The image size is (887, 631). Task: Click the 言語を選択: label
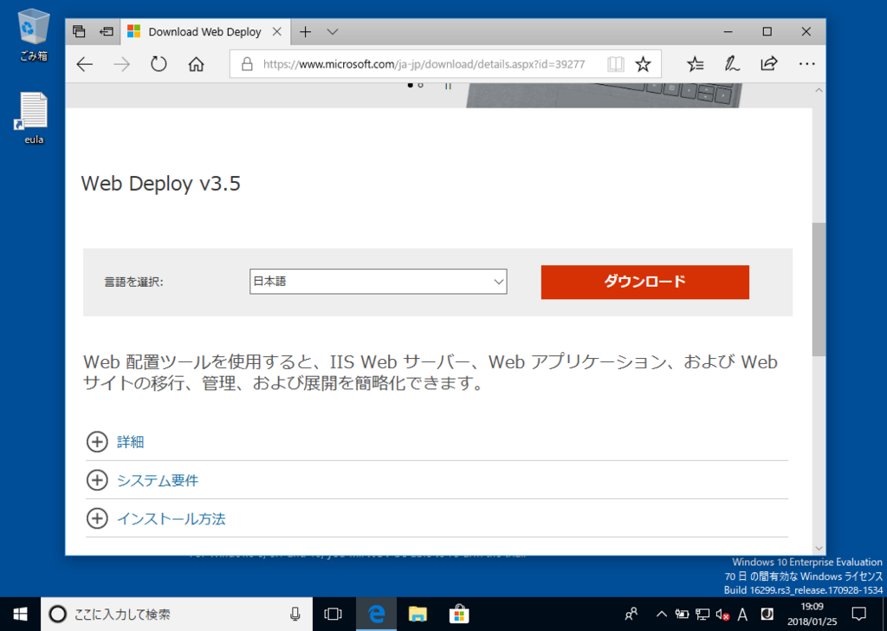(133, 282)
